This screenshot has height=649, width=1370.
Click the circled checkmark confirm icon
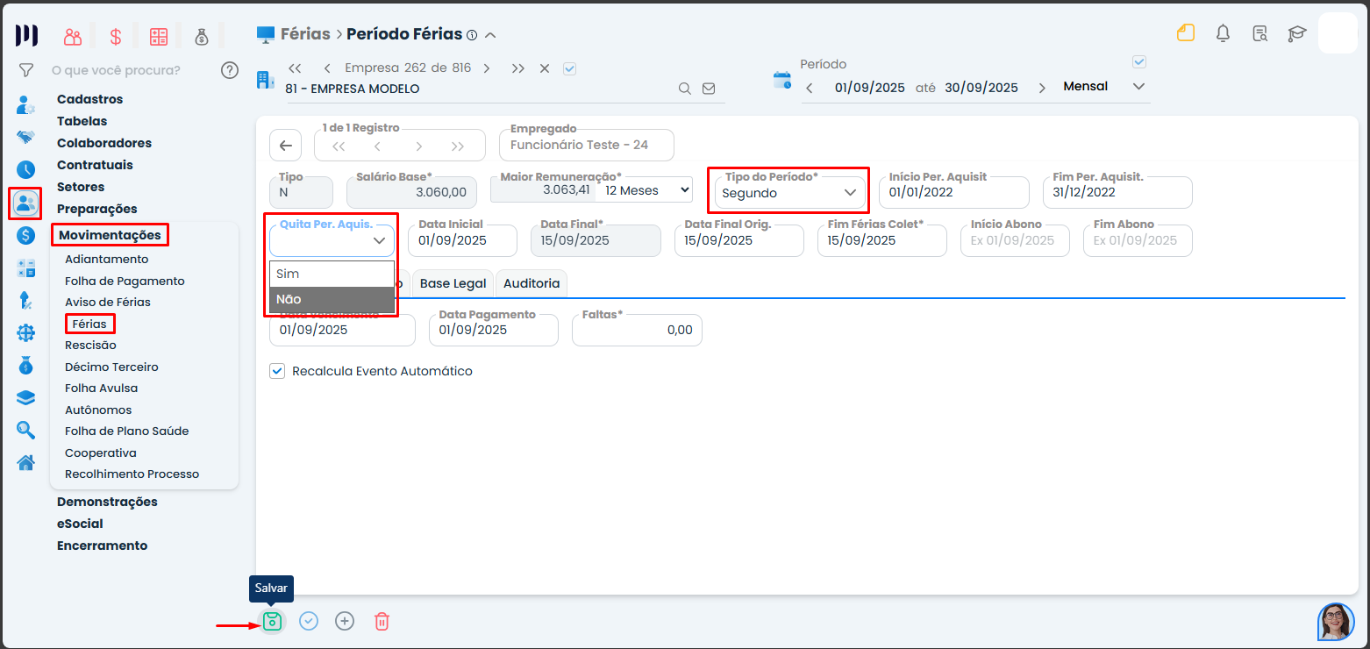tap(309, 621)
